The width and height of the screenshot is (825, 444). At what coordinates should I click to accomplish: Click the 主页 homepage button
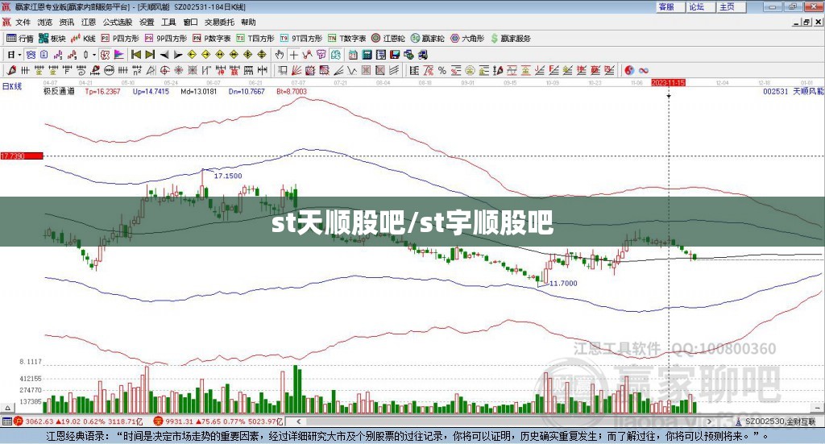click(x=732, y=6)
